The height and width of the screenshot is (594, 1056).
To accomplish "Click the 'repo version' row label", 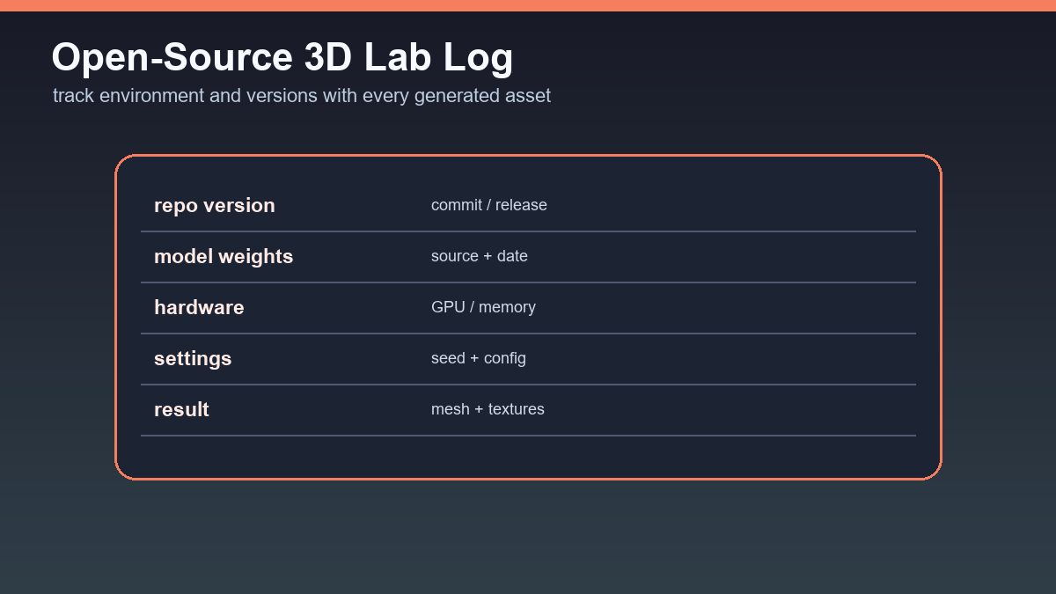I will [215, 205].
